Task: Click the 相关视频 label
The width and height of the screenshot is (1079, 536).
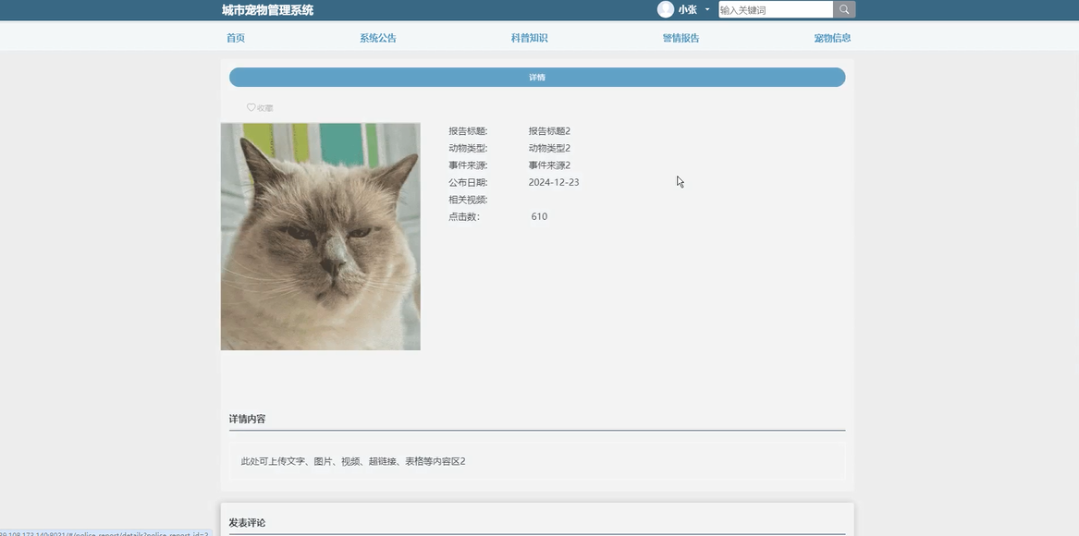Action: (468, 200)
